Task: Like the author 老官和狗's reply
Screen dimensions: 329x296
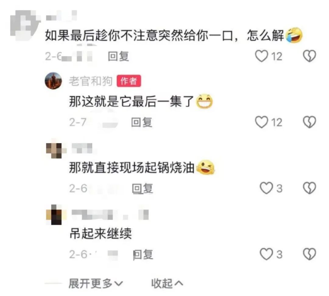Action: point(261,122)
